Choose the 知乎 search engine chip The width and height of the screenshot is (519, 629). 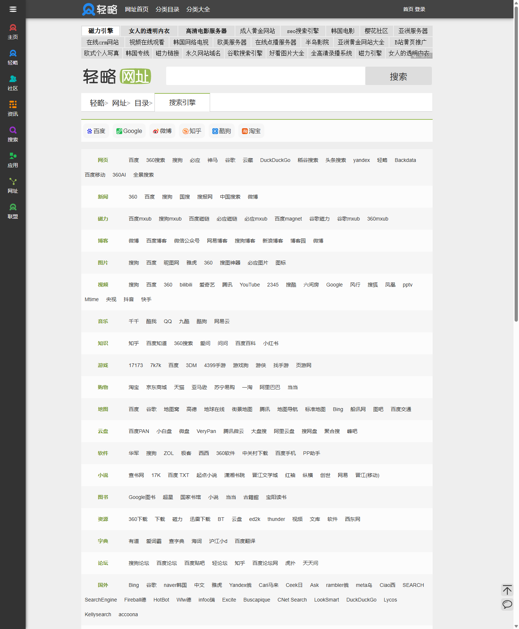(192, 131)
